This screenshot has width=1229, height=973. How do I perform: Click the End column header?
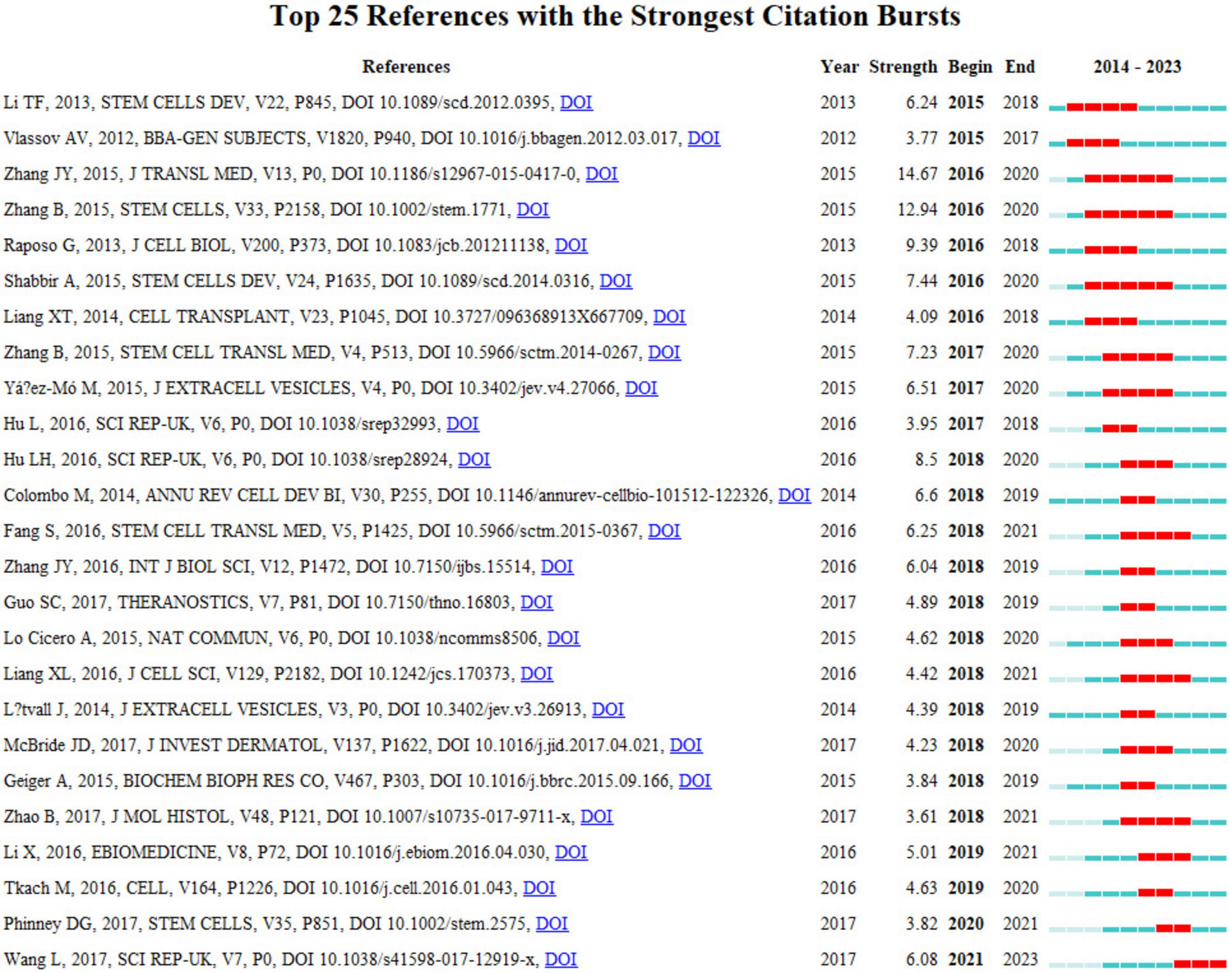click(x=1020, y=67)
